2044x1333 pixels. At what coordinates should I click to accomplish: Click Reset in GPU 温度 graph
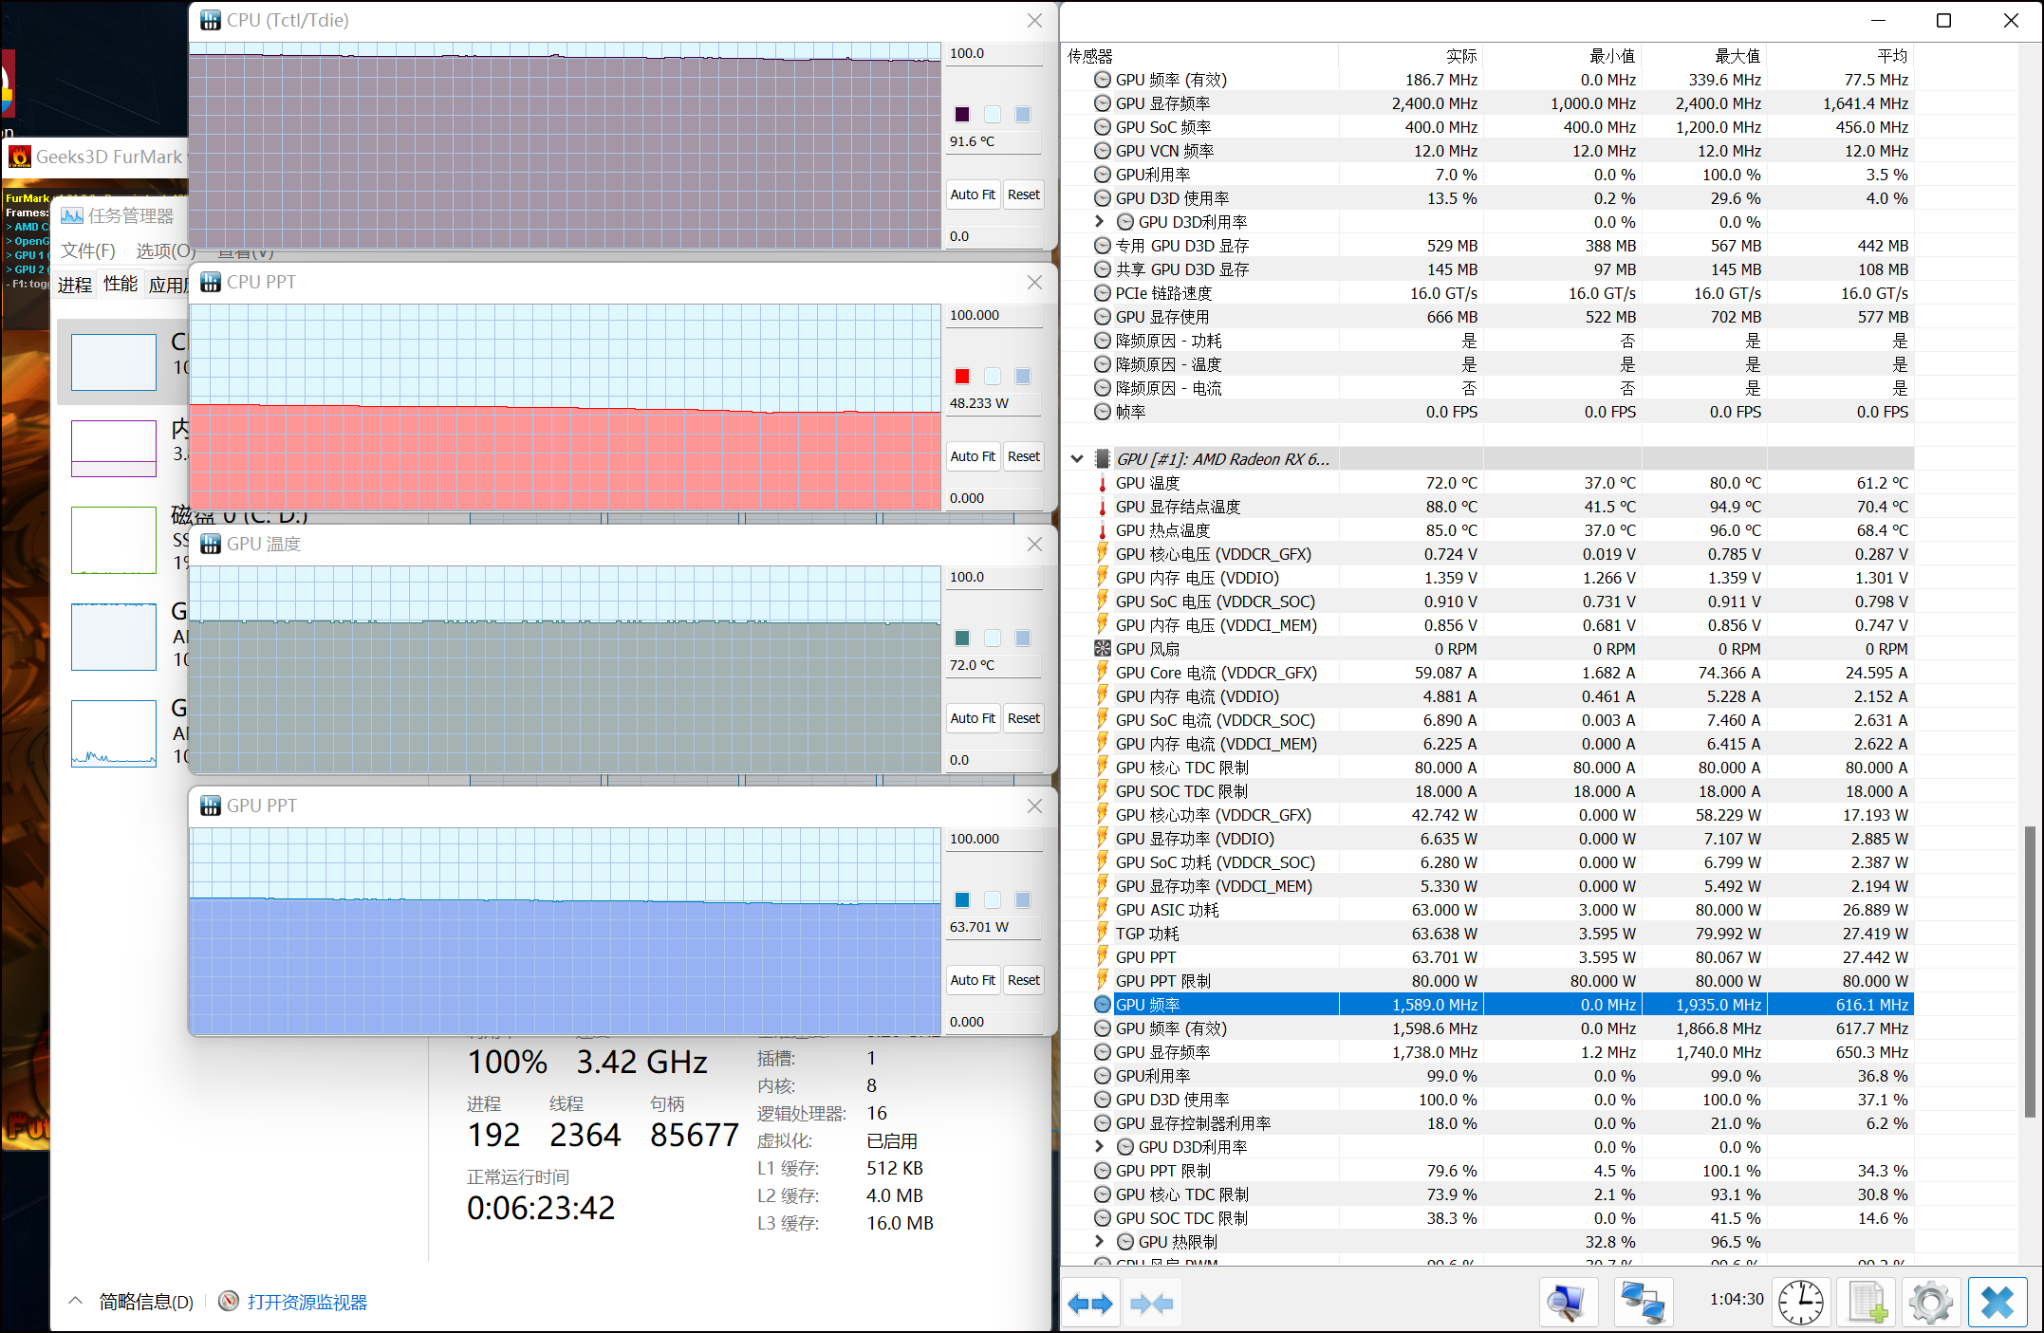[1023, 718]
